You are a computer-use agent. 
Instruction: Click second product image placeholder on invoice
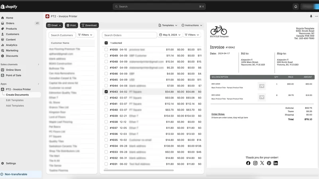262,97
